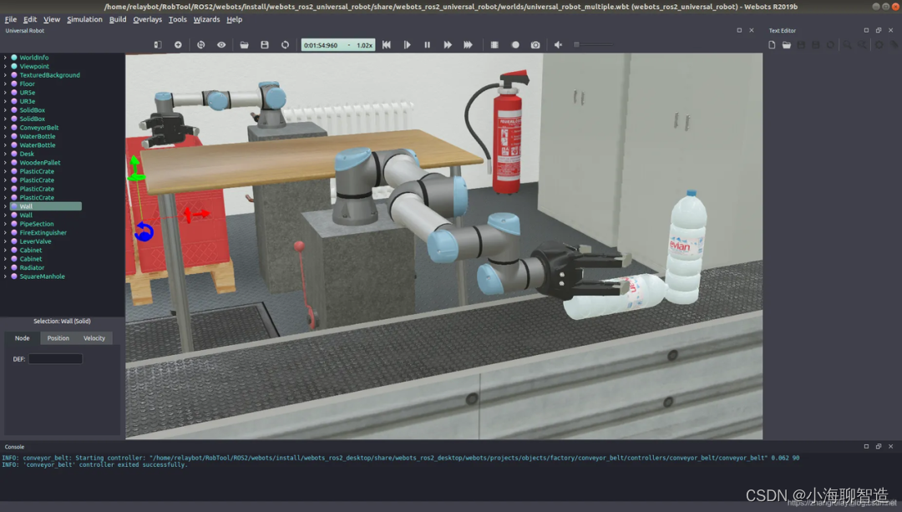
Task: Expand the FireExtinguisher node arrow
Action: point(5,232)
